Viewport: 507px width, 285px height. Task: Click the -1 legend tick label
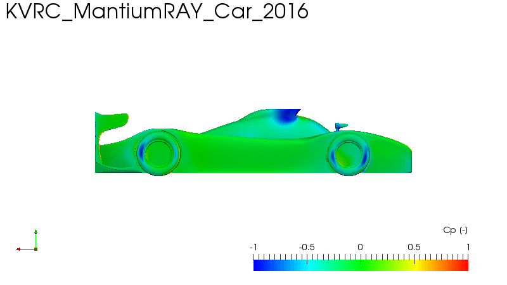[253, 247]
